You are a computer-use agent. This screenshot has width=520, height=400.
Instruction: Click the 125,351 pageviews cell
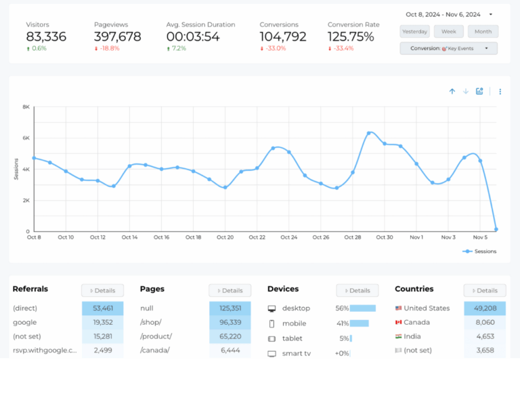(230, 308)
